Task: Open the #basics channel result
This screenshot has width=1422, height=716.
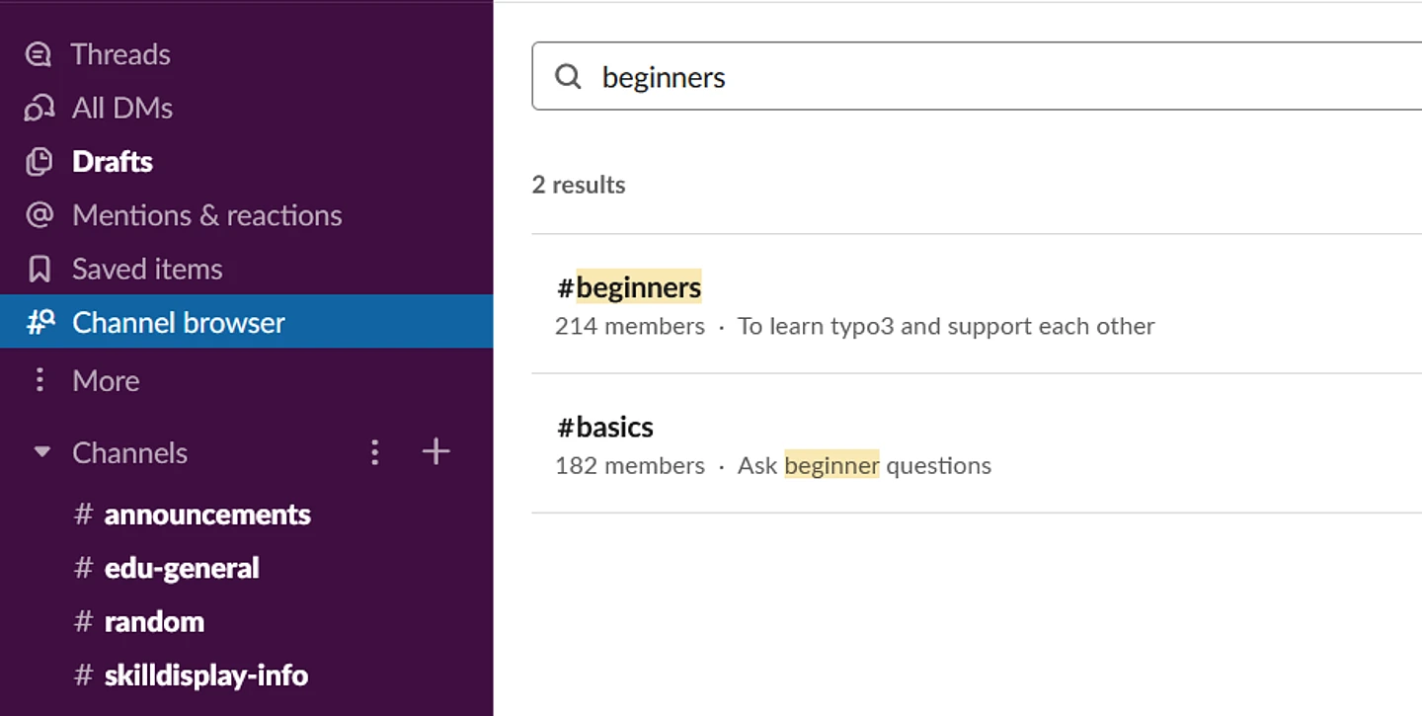Action: coord(605,428)
